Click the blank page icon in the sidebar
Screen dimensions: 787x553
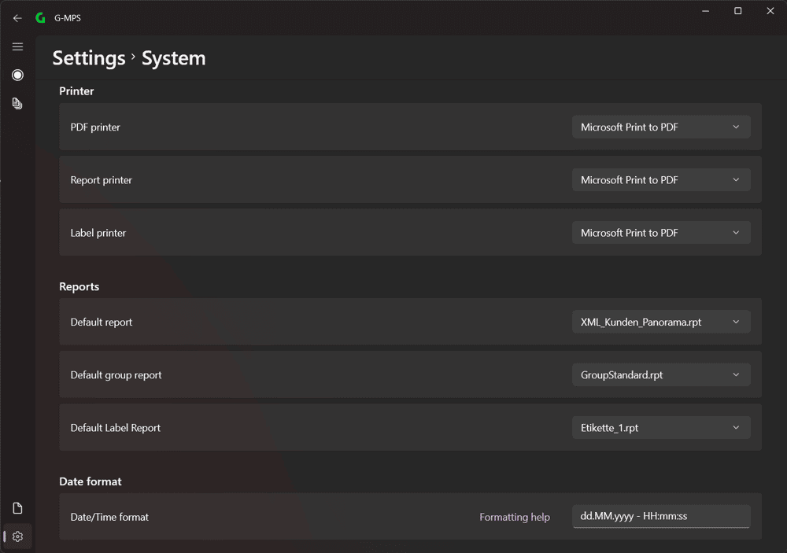pyautogui.click(x=17, y=508)
